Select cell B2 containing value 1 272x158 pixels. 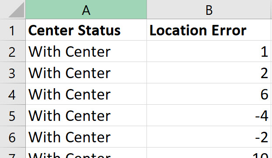click(209, 51)
